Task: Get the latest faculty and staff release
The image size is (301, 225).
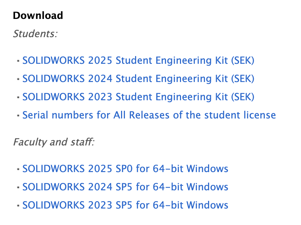Action: pos(125,169)
